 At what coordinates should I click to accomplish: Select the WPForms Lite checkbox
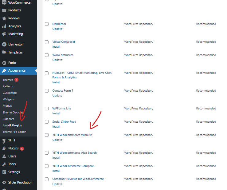point(47,109)
